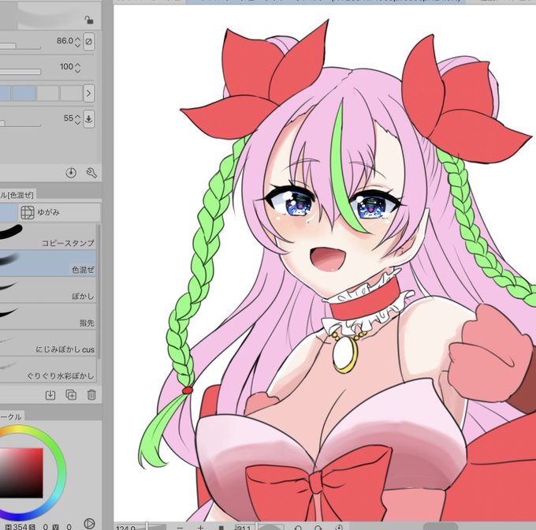Click the circled triangle icon beside the HSV values
This screenshot has height=530, width=536.
[x=89, y=523]
